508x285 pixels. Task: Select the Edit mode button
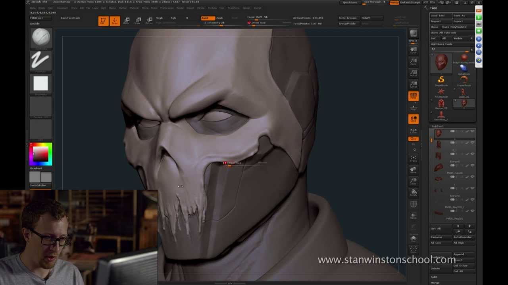click(103, 21)
